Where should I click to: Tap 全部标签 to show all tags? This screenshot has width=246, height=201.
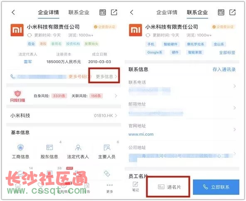pyautogui.click(x=227, y=52)
